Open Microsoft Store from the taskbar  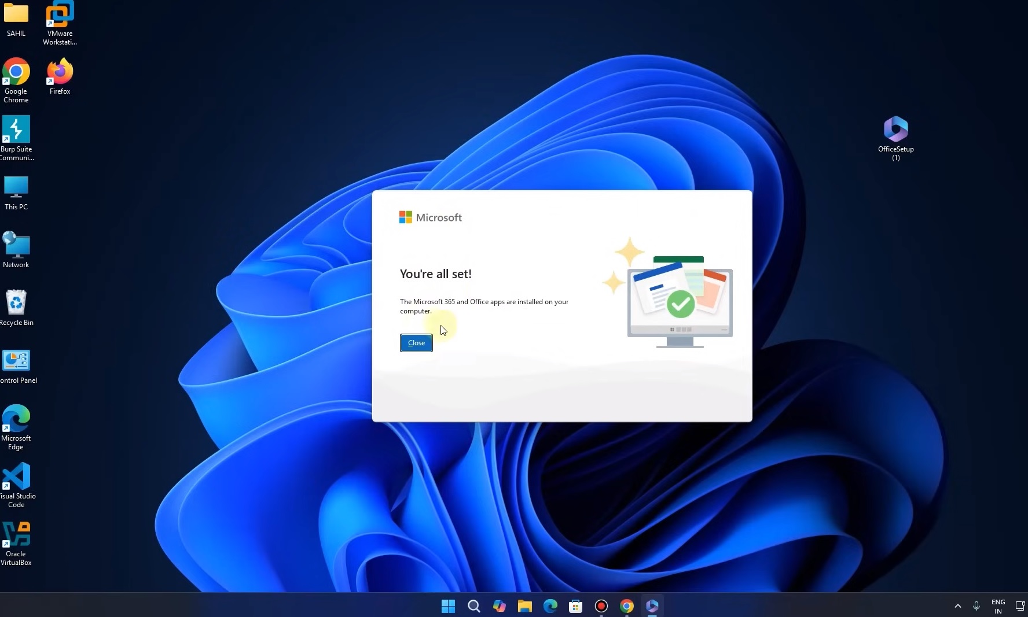[x=575, y=606]
